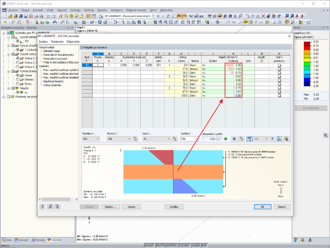Click the Detaily... button
The height and width of the screenshot is (248, 330).
110,207
